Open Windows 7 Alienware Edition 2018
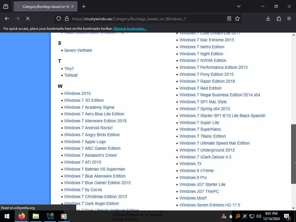This screenshot has height=222, width=296. 95,121
